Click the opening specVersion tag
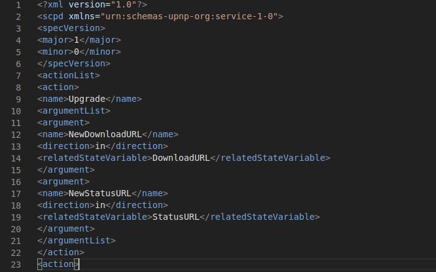This screenshot has height=272, width=436. point(71,28)
